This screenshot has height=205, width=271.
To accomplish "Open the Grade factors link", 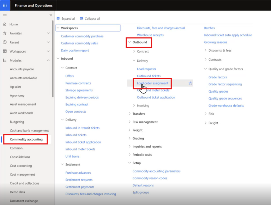I will [x=217, y=77].
